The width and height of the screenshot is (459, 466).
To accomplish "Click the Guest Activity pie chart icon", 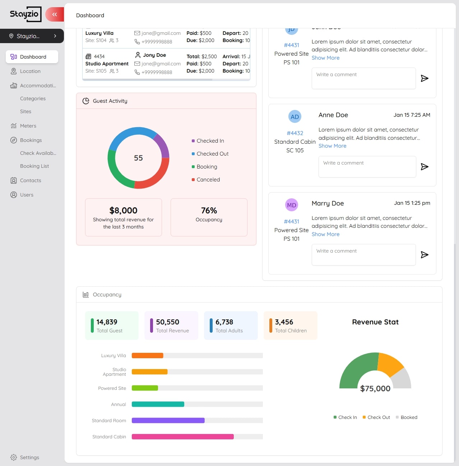I will [86, 101].
